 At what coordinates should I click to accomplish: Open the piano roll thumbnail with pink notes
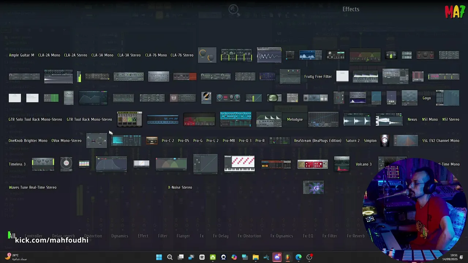tap(239, 164)
